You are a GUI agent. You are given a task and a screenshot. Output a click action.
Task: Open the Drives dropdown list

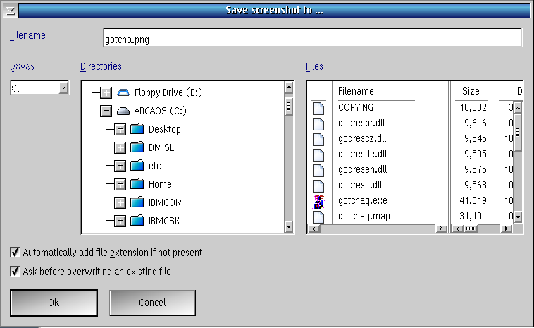tap(63, 87)
